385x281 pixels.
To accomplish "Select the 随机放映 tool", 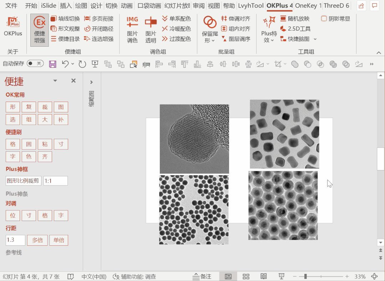I will coord(295,19).
